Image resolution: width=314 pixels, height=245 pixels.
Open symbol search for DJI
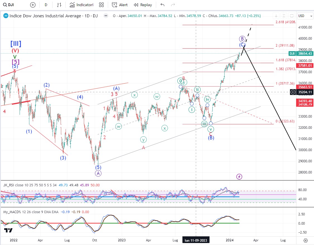[x=9, y=5]
